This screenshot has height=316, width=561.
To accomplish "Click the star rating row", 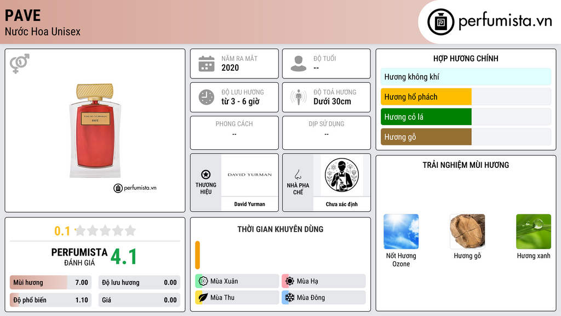I will [105, 230].
